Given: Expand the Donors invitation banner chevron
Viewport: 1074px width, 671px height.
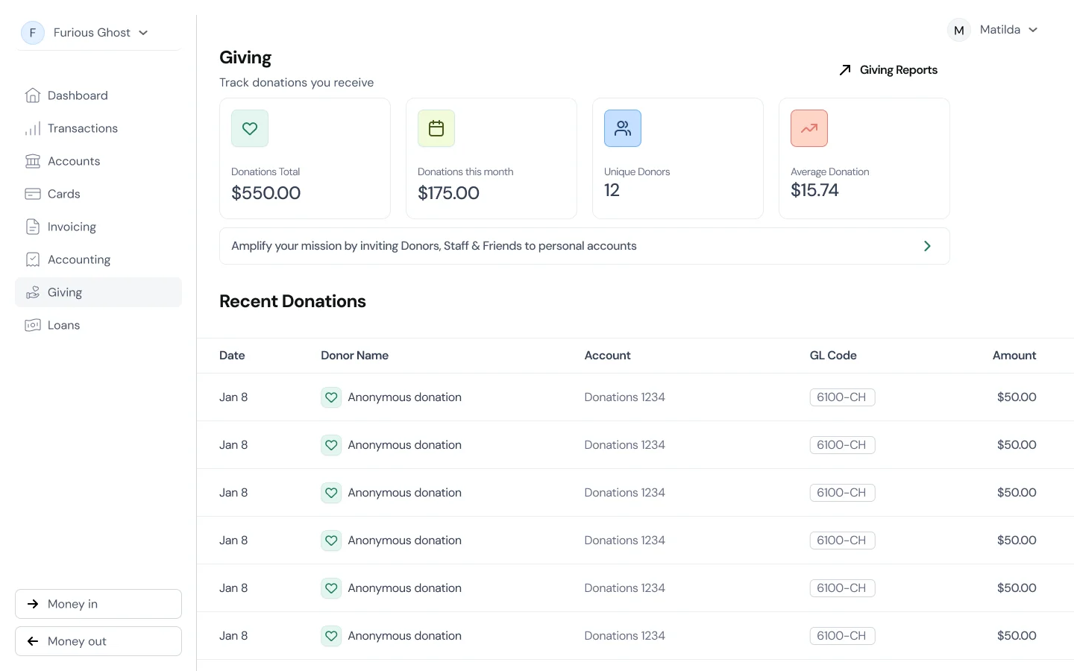Looking at the screenshot, I should coord(927,246).
